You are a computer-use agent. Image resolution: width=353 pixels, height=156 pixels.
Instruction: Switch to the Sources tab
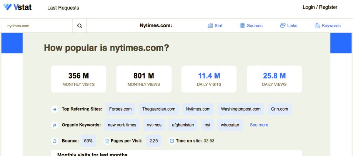[251, 26]
